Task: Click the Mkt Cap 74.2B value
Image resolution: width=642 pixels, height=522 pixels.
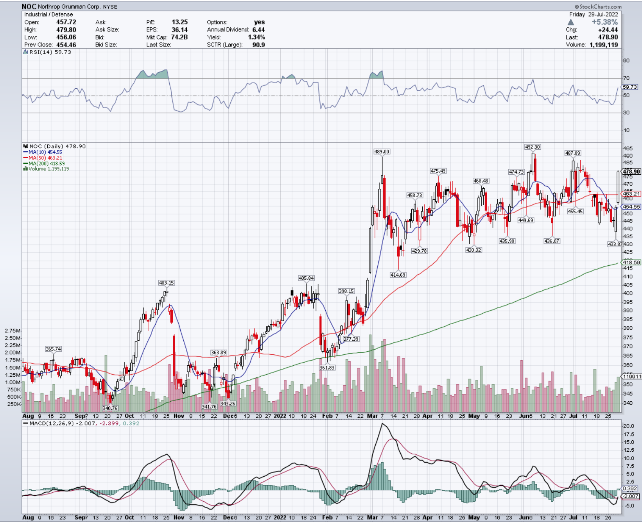Action: 179,37
